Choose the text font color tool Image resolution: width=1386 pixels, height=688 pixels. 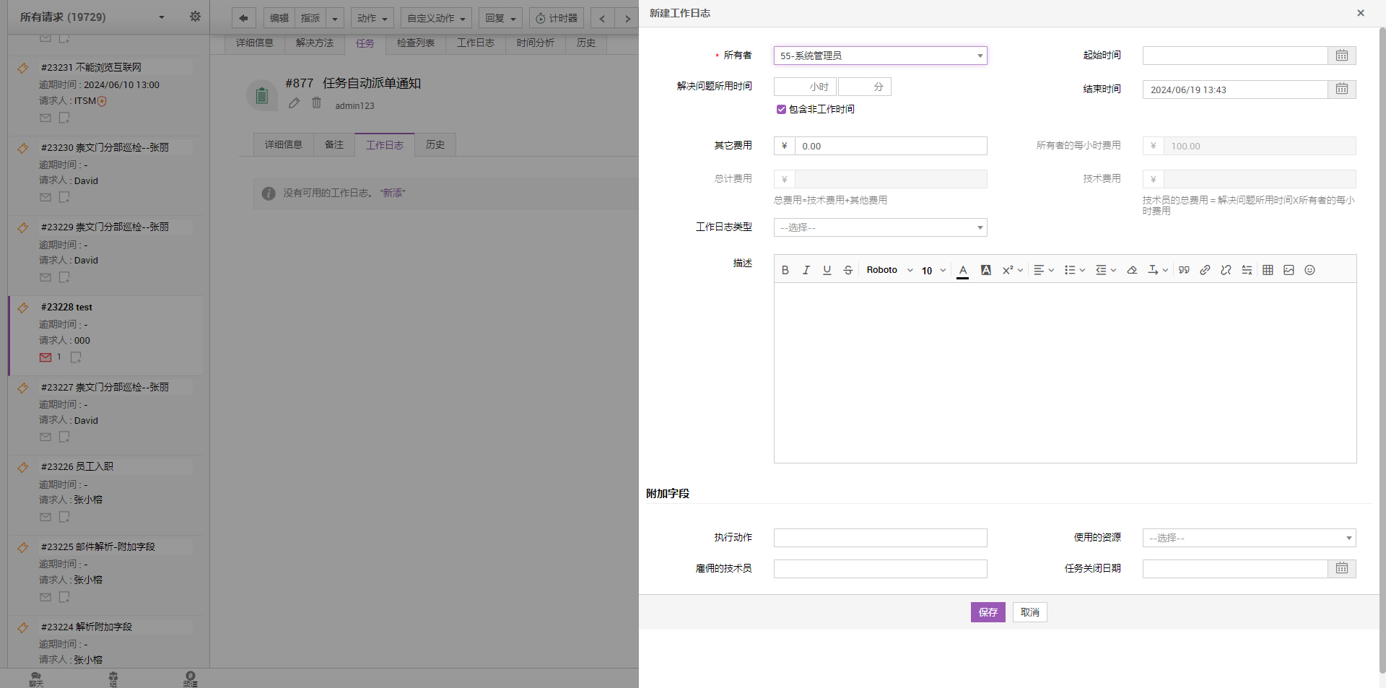(x=962, y=270)
